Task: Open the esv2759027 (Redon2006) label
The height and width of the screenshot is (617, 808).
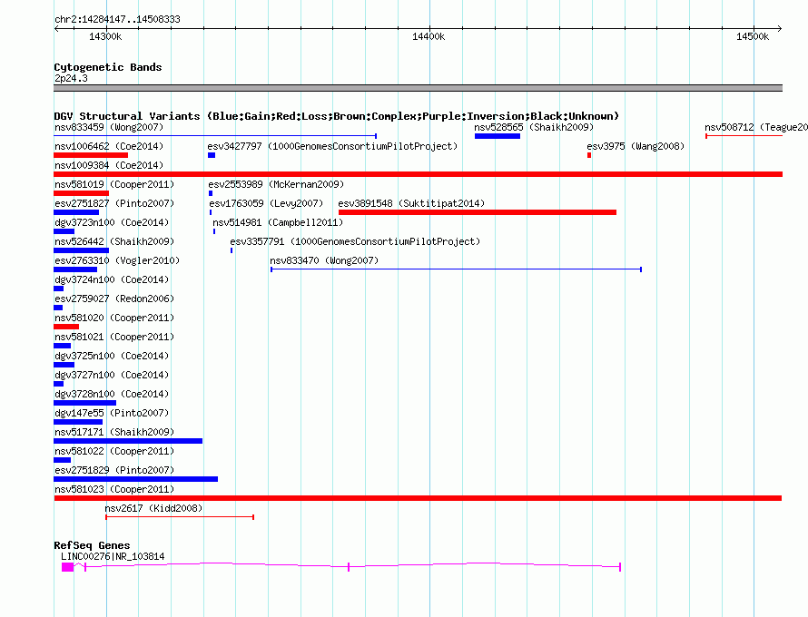Action: click(x=114, y=299)
